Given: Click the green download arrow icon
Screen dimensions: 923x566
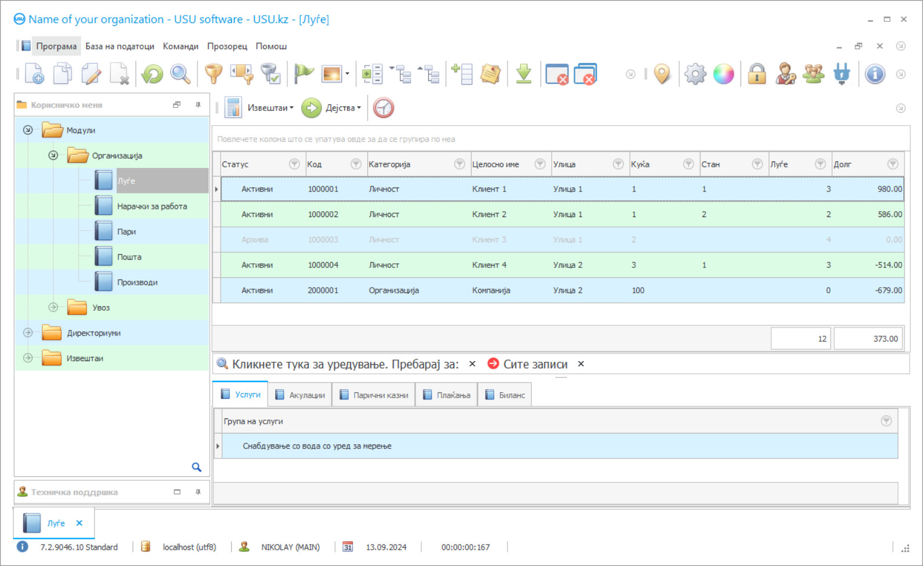Looking at the screenshot, I should [x=523, y=74].
